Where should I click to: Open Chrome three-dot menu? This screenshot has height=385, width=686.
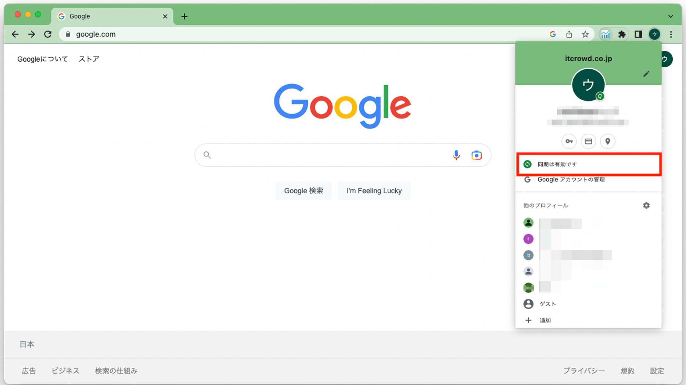point(671,34)
